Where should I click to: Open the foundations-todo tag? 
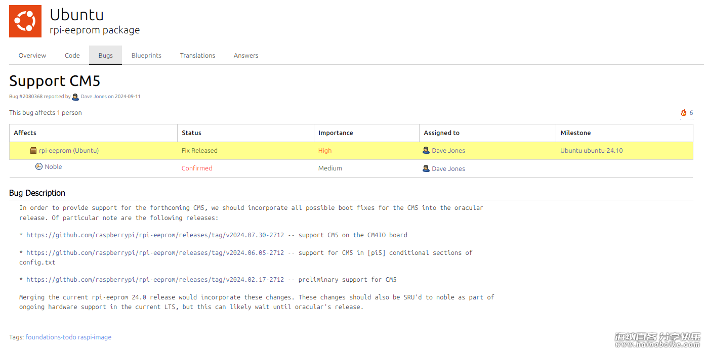pos(51,337)
